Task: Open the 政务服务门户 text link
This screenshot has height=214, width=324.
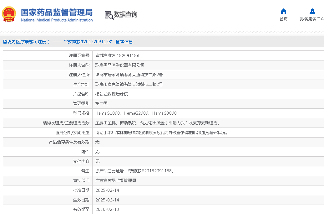Action: click(x=312, y=19)
